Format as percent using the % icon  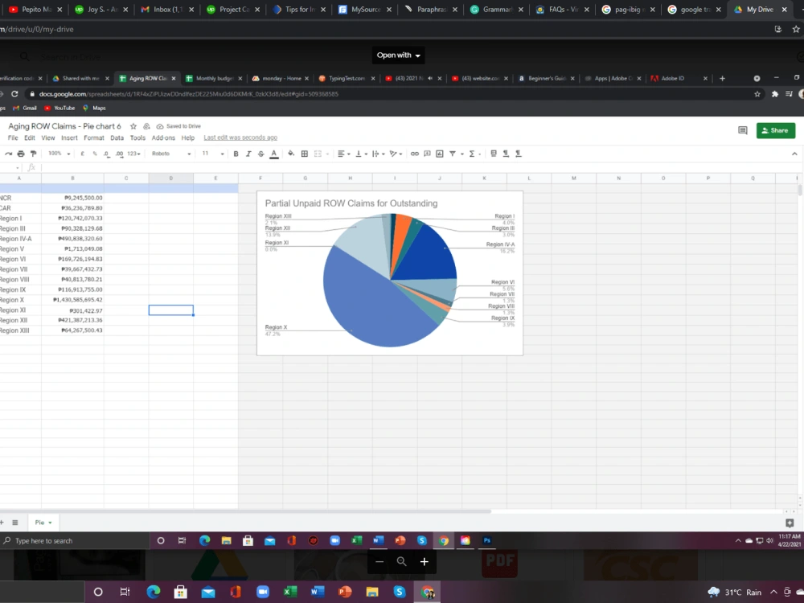[94, 154]
